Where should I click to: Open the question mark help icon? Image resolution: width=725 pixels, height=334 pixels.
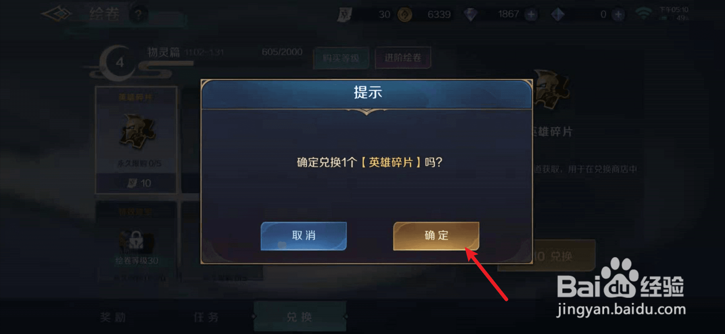pyautogui.click(x=138, y=15)
